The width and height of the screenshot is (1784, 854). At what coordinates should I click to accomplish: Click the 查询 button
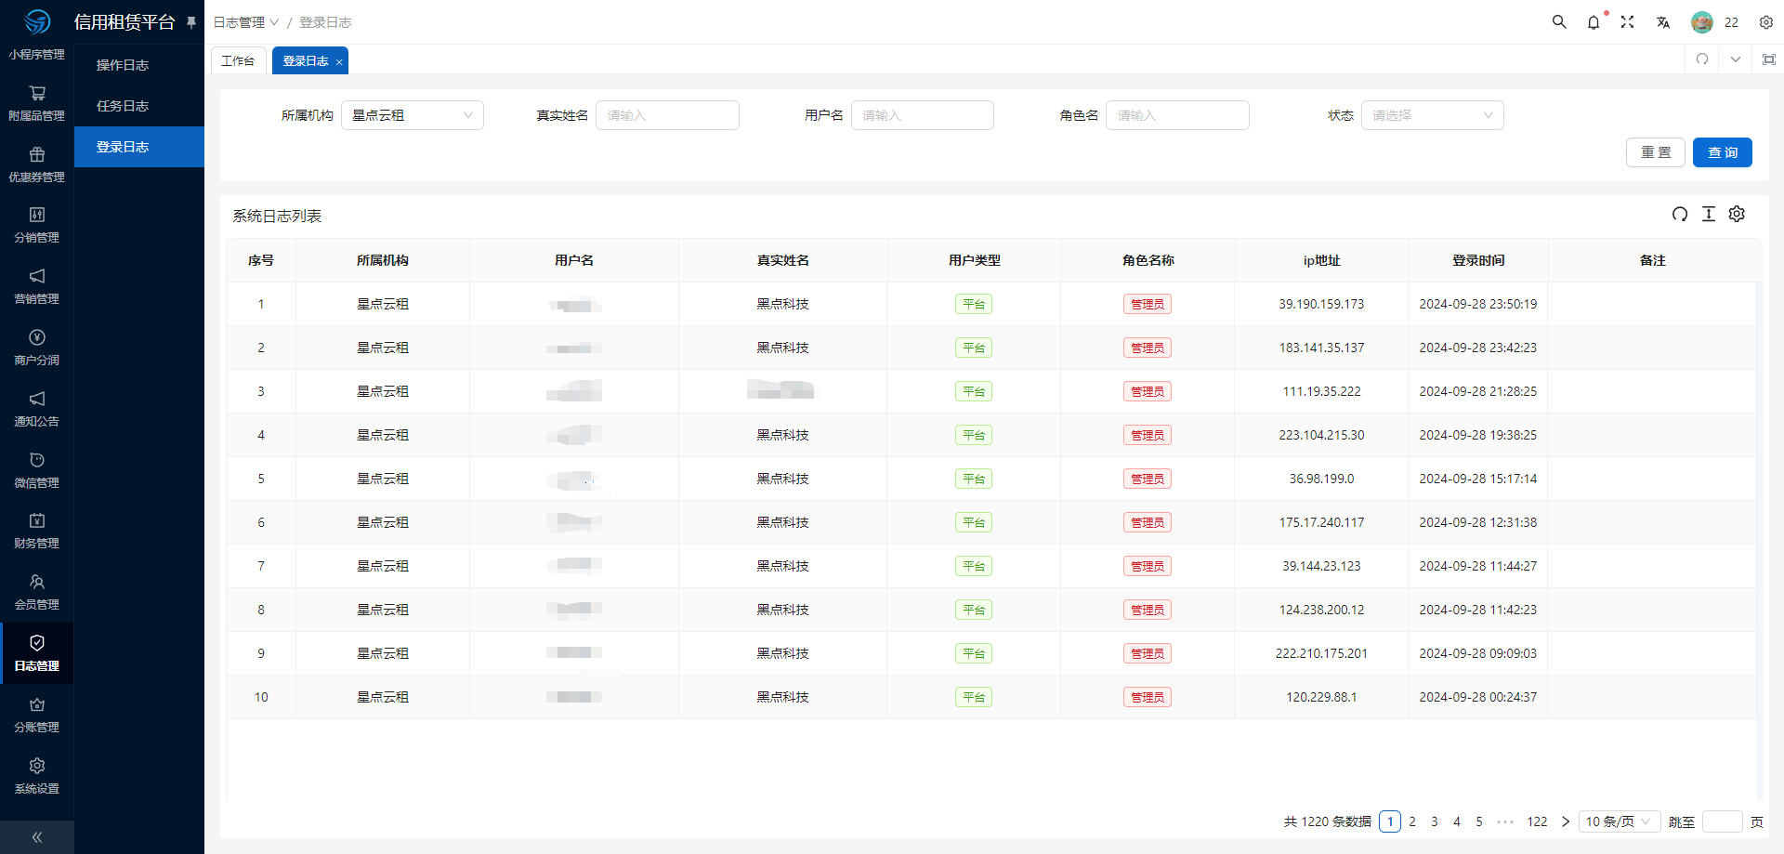click(x=1722, y=152)
